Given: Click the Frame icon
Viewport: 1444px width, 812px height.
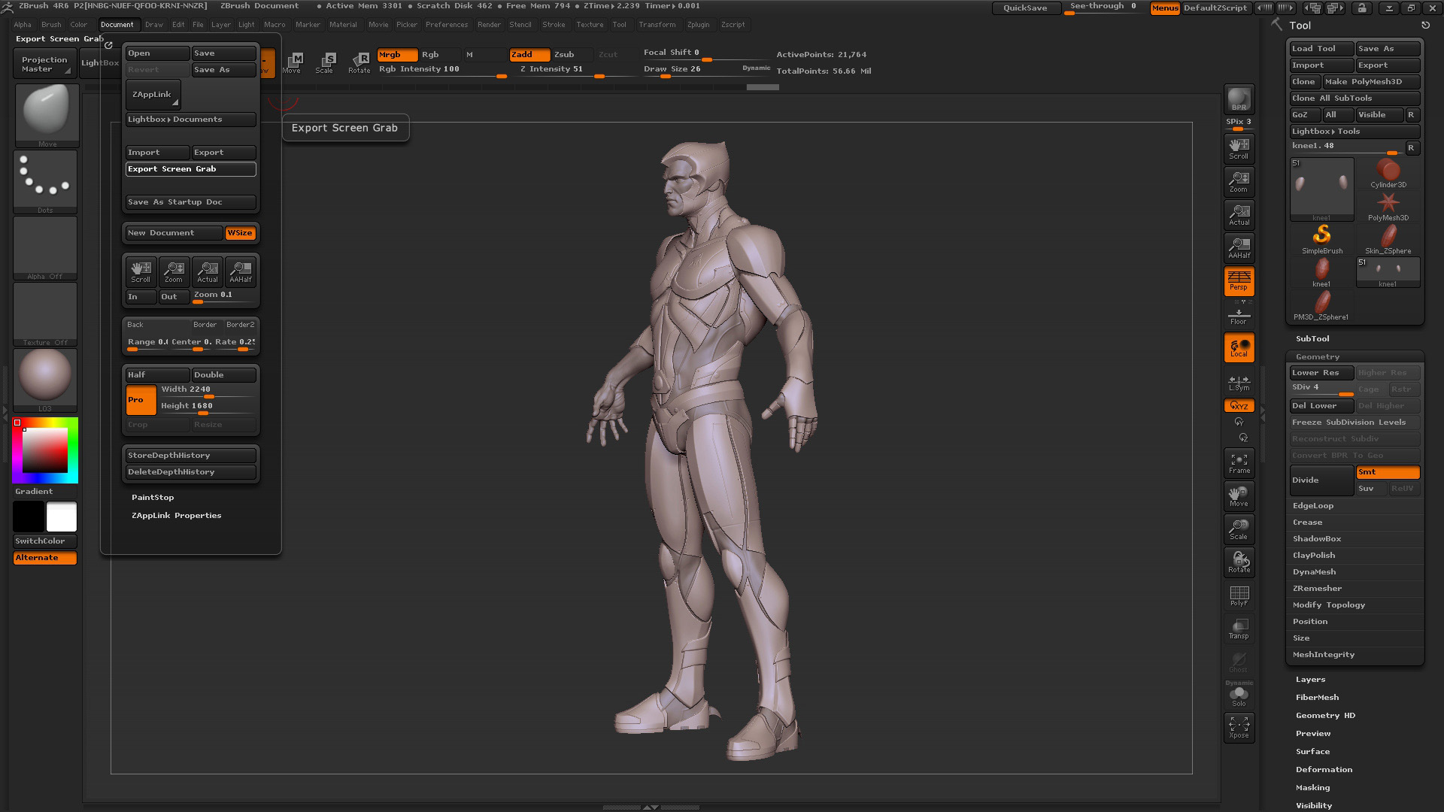Looking at the screenshot, I should [1239, 464].
